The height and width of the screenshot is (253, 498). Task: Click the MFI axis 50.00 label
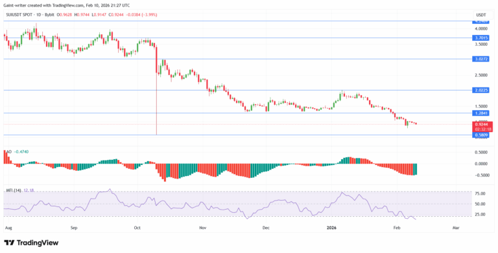480,204
